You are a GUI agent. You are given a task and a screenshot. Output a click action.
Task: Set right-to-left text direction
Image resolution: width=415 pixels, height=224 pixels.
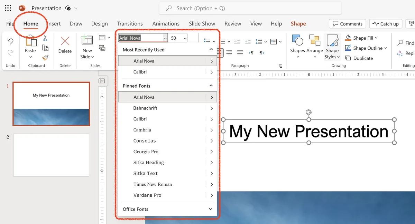pyautogui.click(x=262, y=52)
